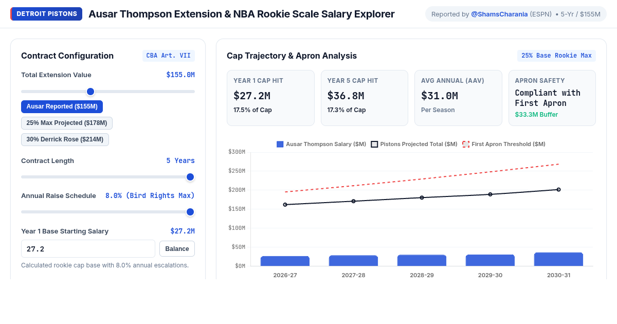The width and height of the screenshot is (617, 324).
Task: Click the $300M y-axis label
Action: (237, 152)
